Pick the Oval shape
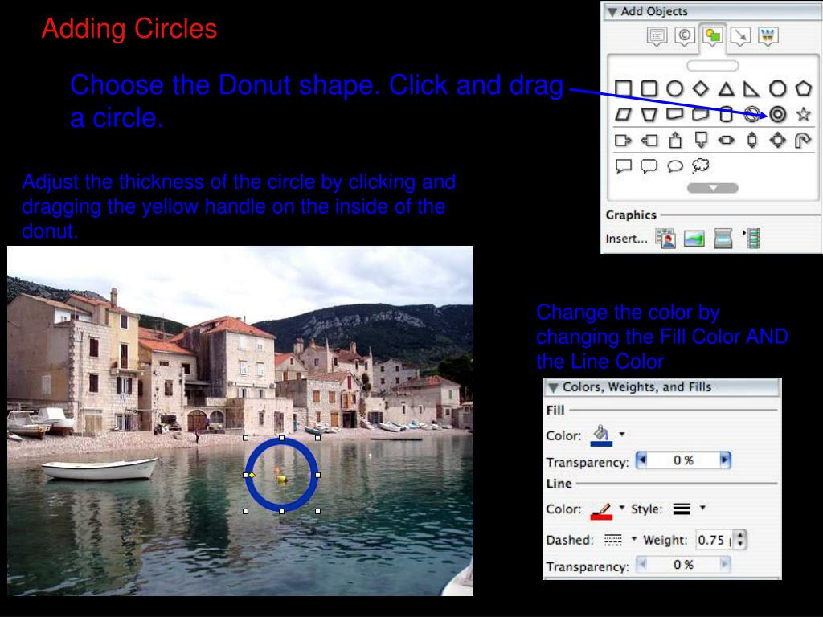823x617 pixels. [674, 88]
